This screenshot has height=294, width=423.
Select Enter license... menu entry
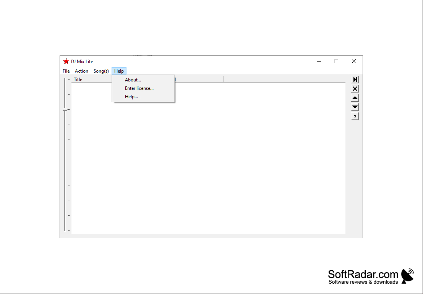click(x=143, y=88)
